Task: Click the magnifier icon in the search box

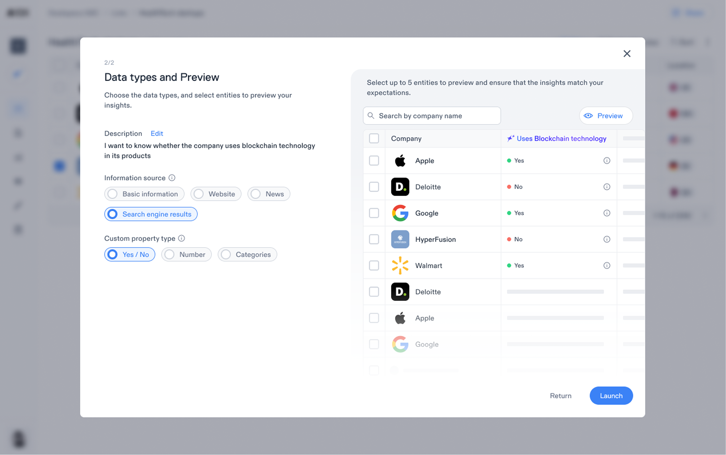Action: click(x=371, y=116)
